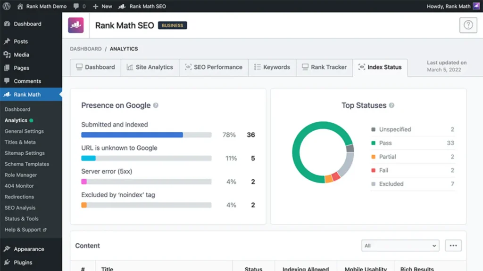The image size is (483, 271).
Task: Open the comments bubble icon in admin bar
Action: pos(76,6)
